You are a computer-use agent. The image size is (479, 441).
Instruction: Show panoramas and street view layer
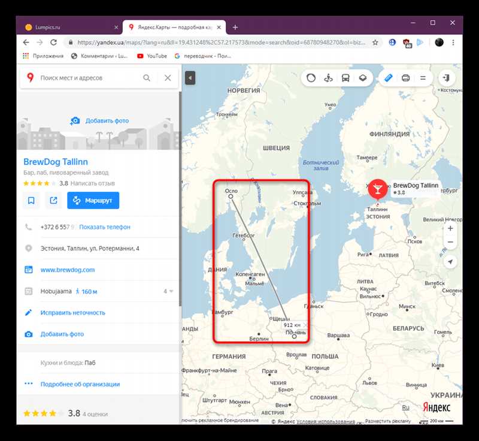328,78
